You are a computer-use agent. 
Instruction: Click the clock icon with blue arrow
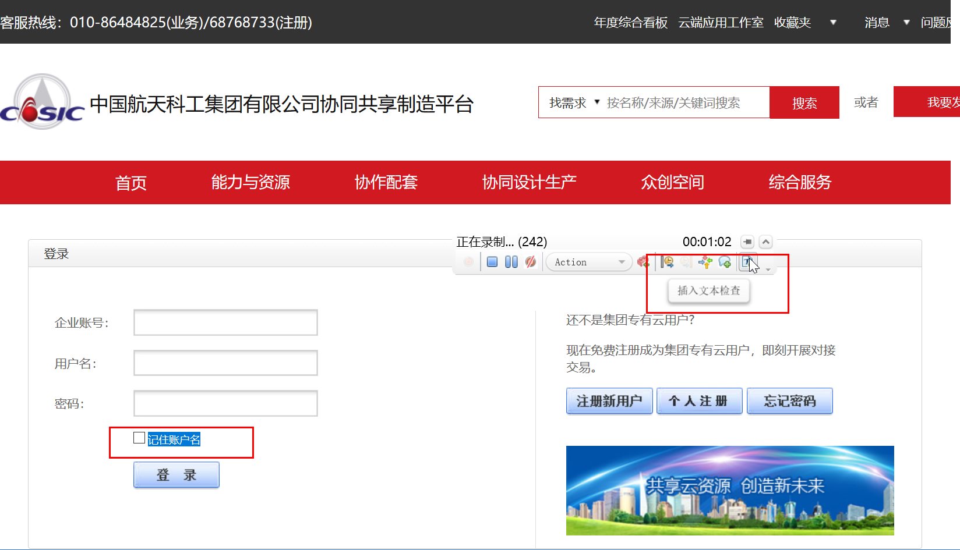667,262
